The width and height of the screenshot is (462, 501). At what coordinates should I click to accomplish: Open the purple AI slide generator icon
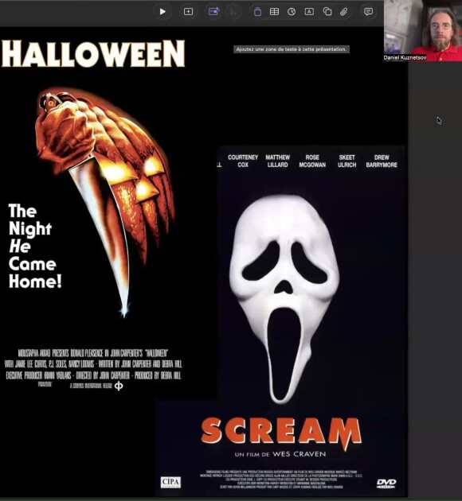[213, 12]
